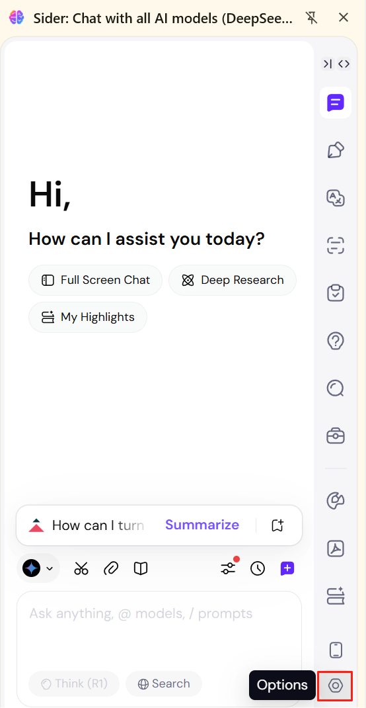Open the Chat panel in the sidebar
366x708 pixels.
pyautogui.click(x=336, y=103)
